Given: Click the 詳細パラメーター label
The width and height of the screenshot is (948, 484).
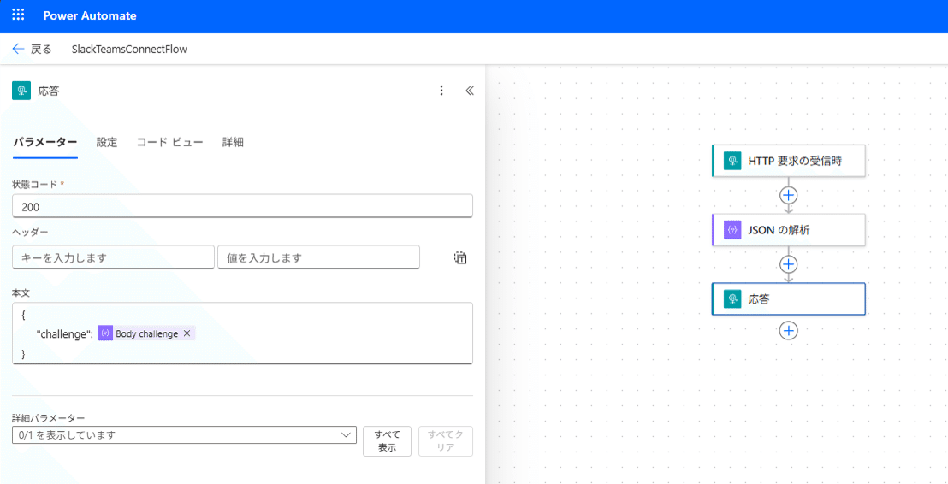Looking at the screenshot, I should point(49,417).
